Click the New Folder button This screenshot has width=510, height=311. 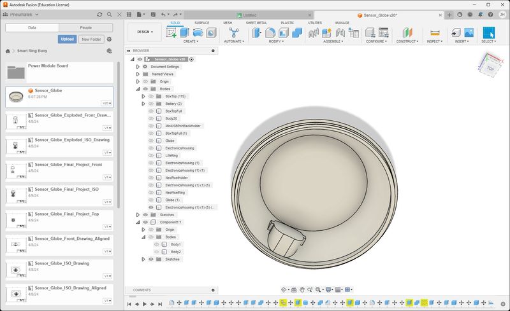pos(91,39)
